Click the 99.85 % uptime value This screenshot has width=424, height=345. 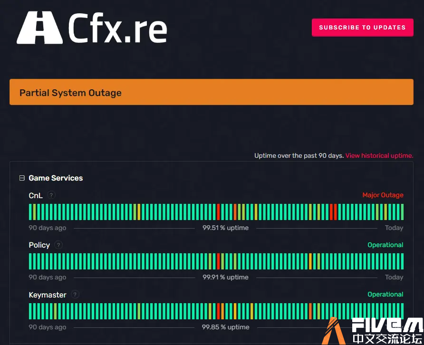225,327
